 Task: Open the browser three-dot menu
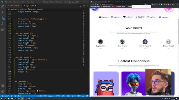[178, 4]
